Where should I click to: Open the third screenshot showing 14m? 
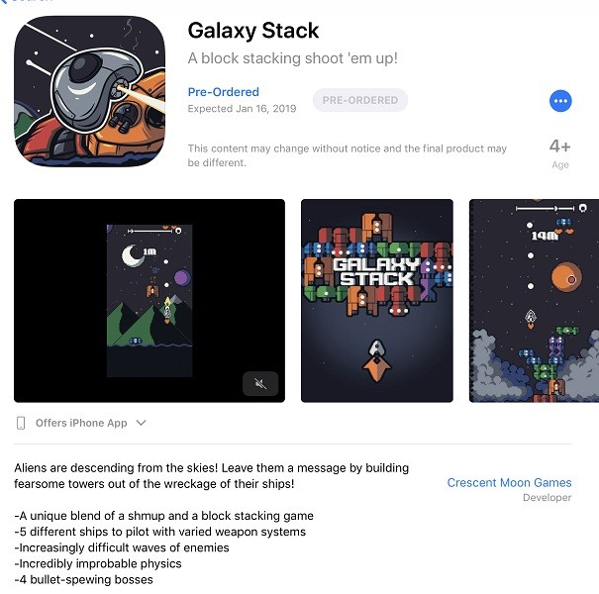pos(534,301)
